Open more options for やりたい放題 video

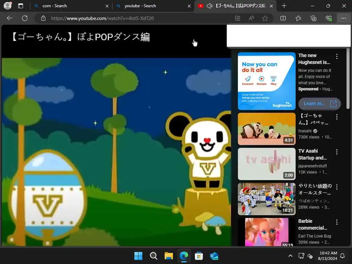(337, 187)
